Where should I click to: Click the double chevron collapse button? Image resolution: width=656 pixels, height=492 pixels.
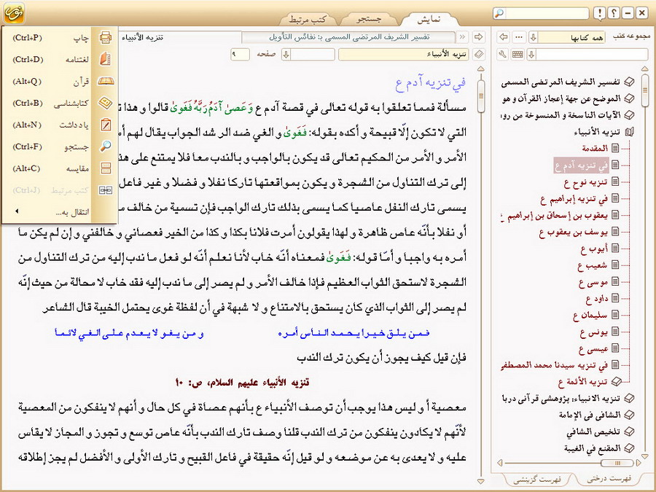tap(462, 37)
